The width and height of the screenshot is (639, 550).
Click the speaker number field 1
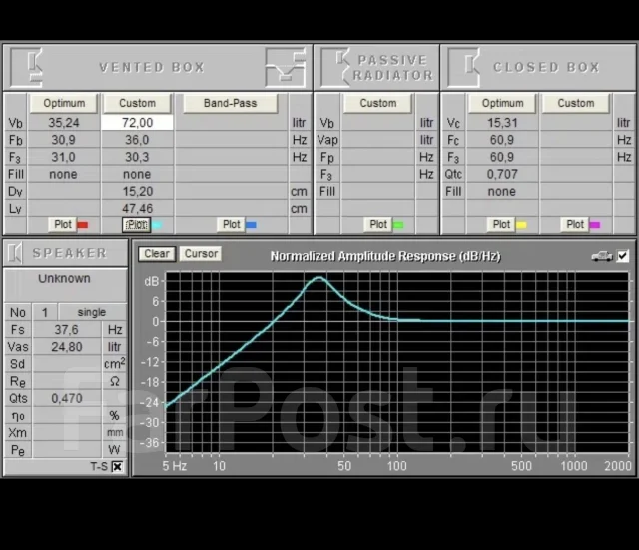44,312
